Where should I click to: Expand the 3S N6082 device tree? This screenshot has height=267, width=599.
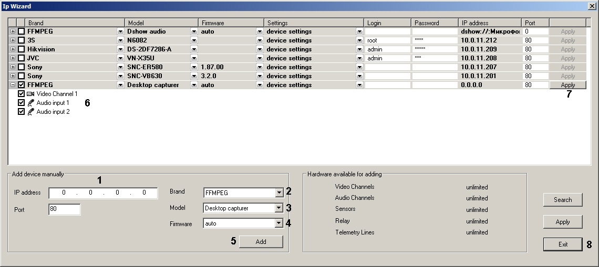point(13,40)
